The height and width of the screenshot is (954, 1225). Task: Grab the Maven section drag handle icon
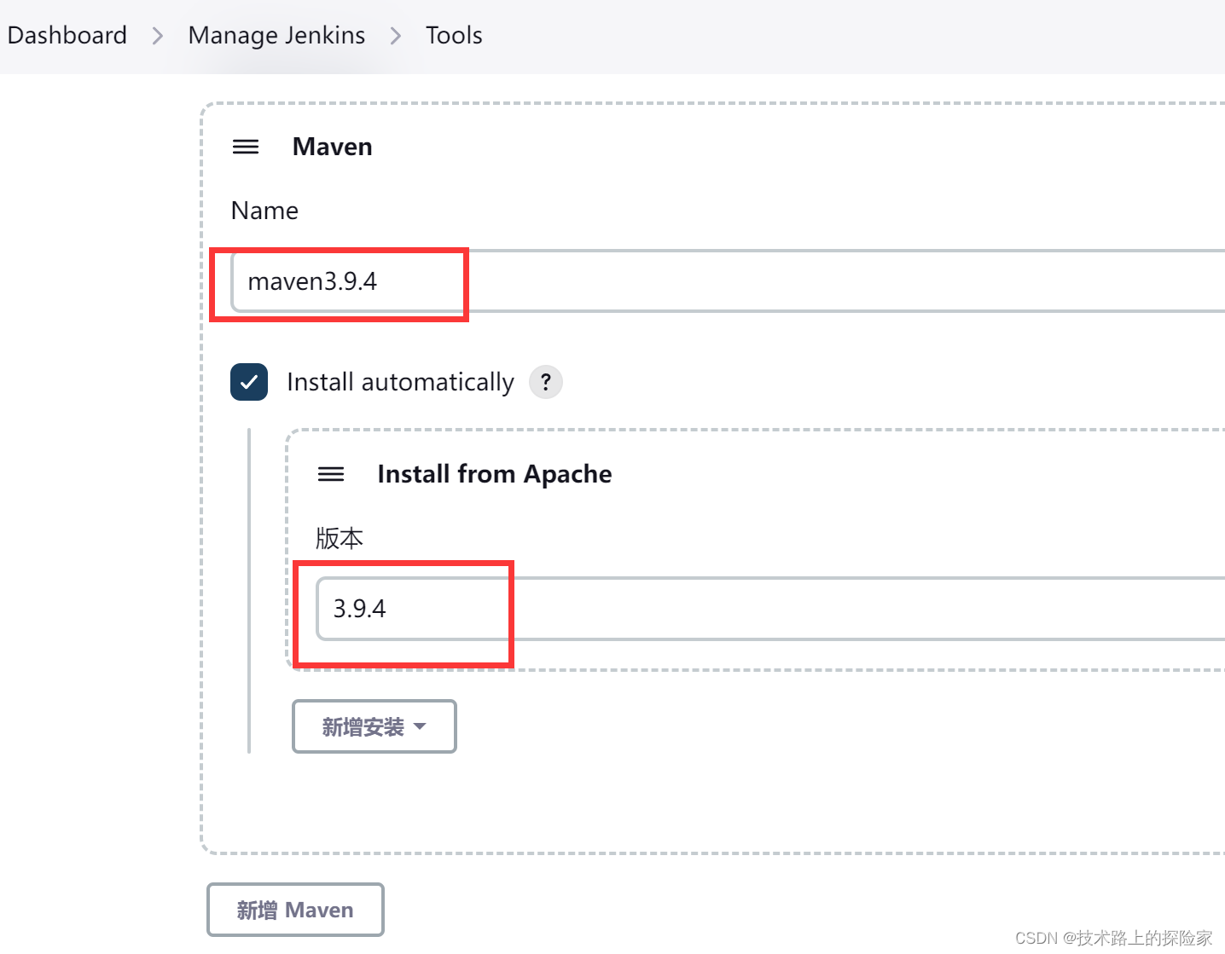tap(246, 147)
